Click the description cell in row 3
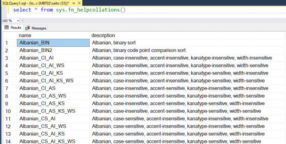The width and height of the screenshot is (286, 144). [x=187, y=58]
